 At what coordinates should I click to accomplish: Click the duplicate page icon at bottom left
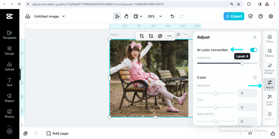coord(25,133)
